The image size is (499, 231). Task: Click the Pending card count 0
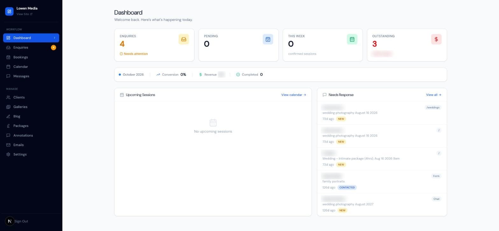[x=207, y=44]
